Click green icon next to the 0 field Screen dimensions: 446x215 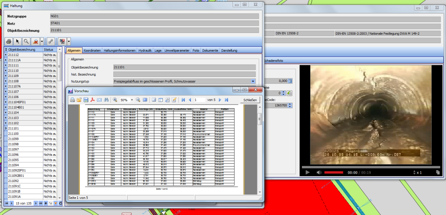pyautogui.click(x=289, y=93)
